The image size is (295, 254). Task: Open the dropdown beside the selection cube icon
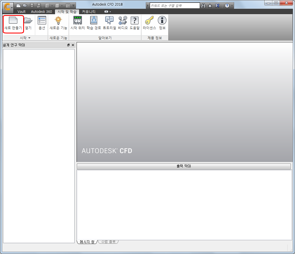click(x=52, y=6)
